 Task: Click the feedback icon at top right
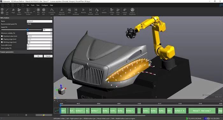tap(221, 5)
